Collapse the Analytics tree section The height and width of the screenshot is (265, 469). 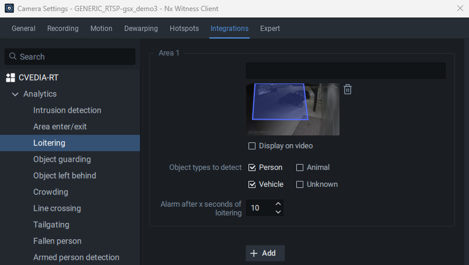click(x=15, y=94)
